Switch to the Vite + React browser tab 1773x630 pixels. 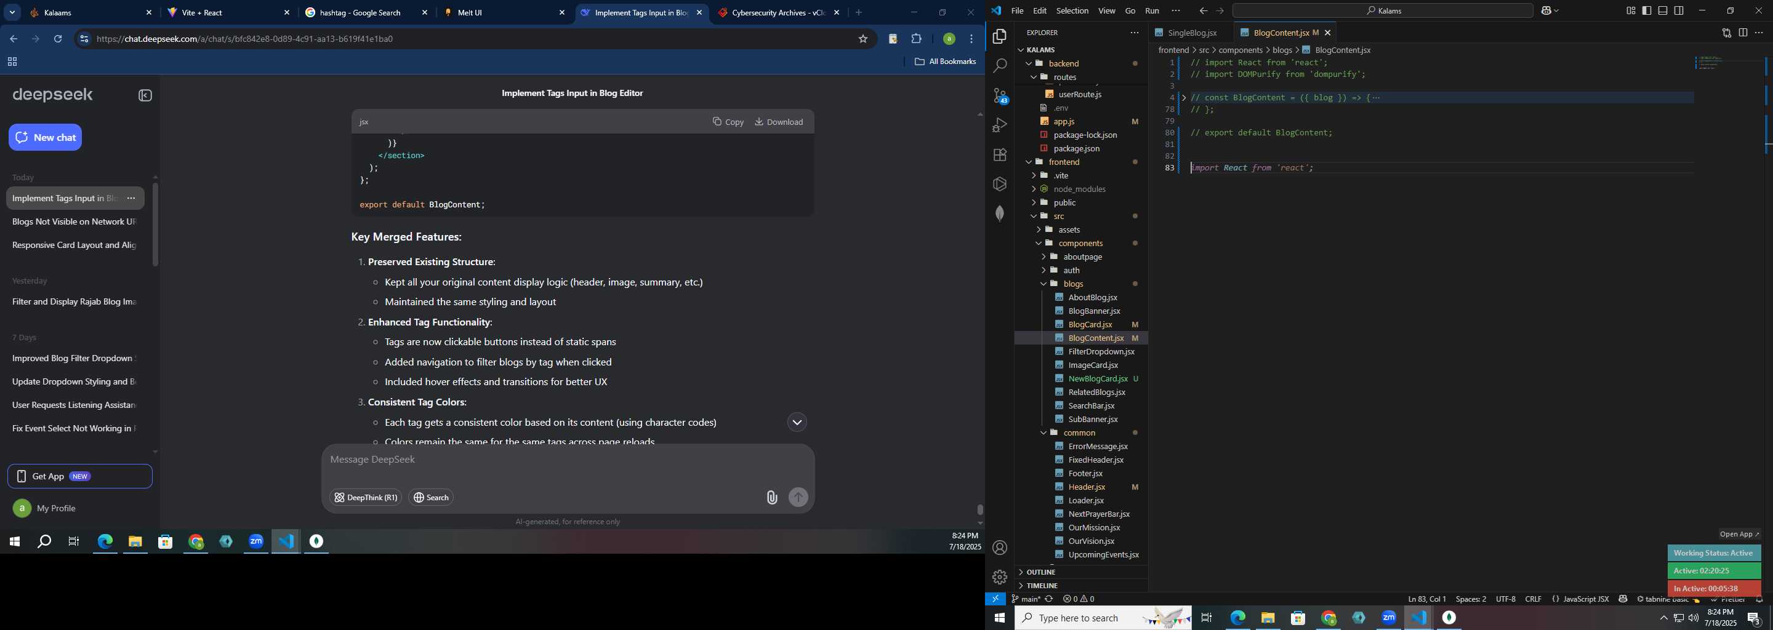(x=229, y=13)
